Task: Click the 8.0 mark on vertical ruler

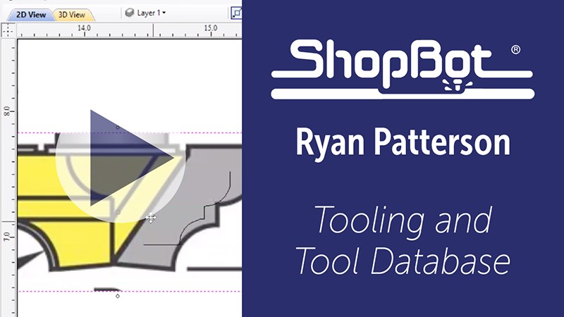Action: pos(7,111)
